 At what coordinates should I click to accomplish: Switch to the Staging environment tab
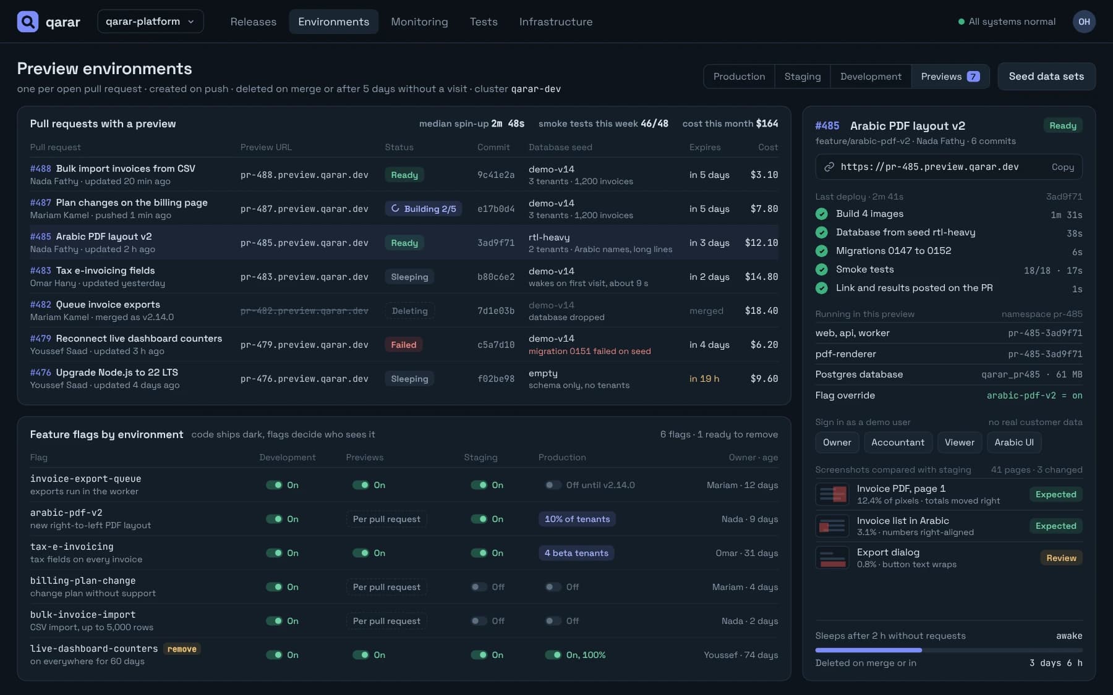click(803, 77)
